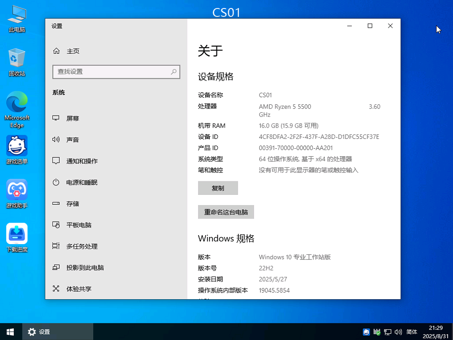Click the 屏幕 display icon

(x=56, y=118)
